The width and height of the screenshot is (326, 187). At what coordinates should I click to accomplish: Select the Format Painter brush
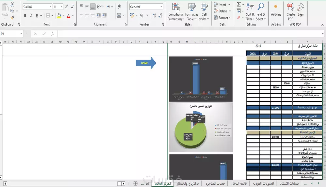coord(13,18)
